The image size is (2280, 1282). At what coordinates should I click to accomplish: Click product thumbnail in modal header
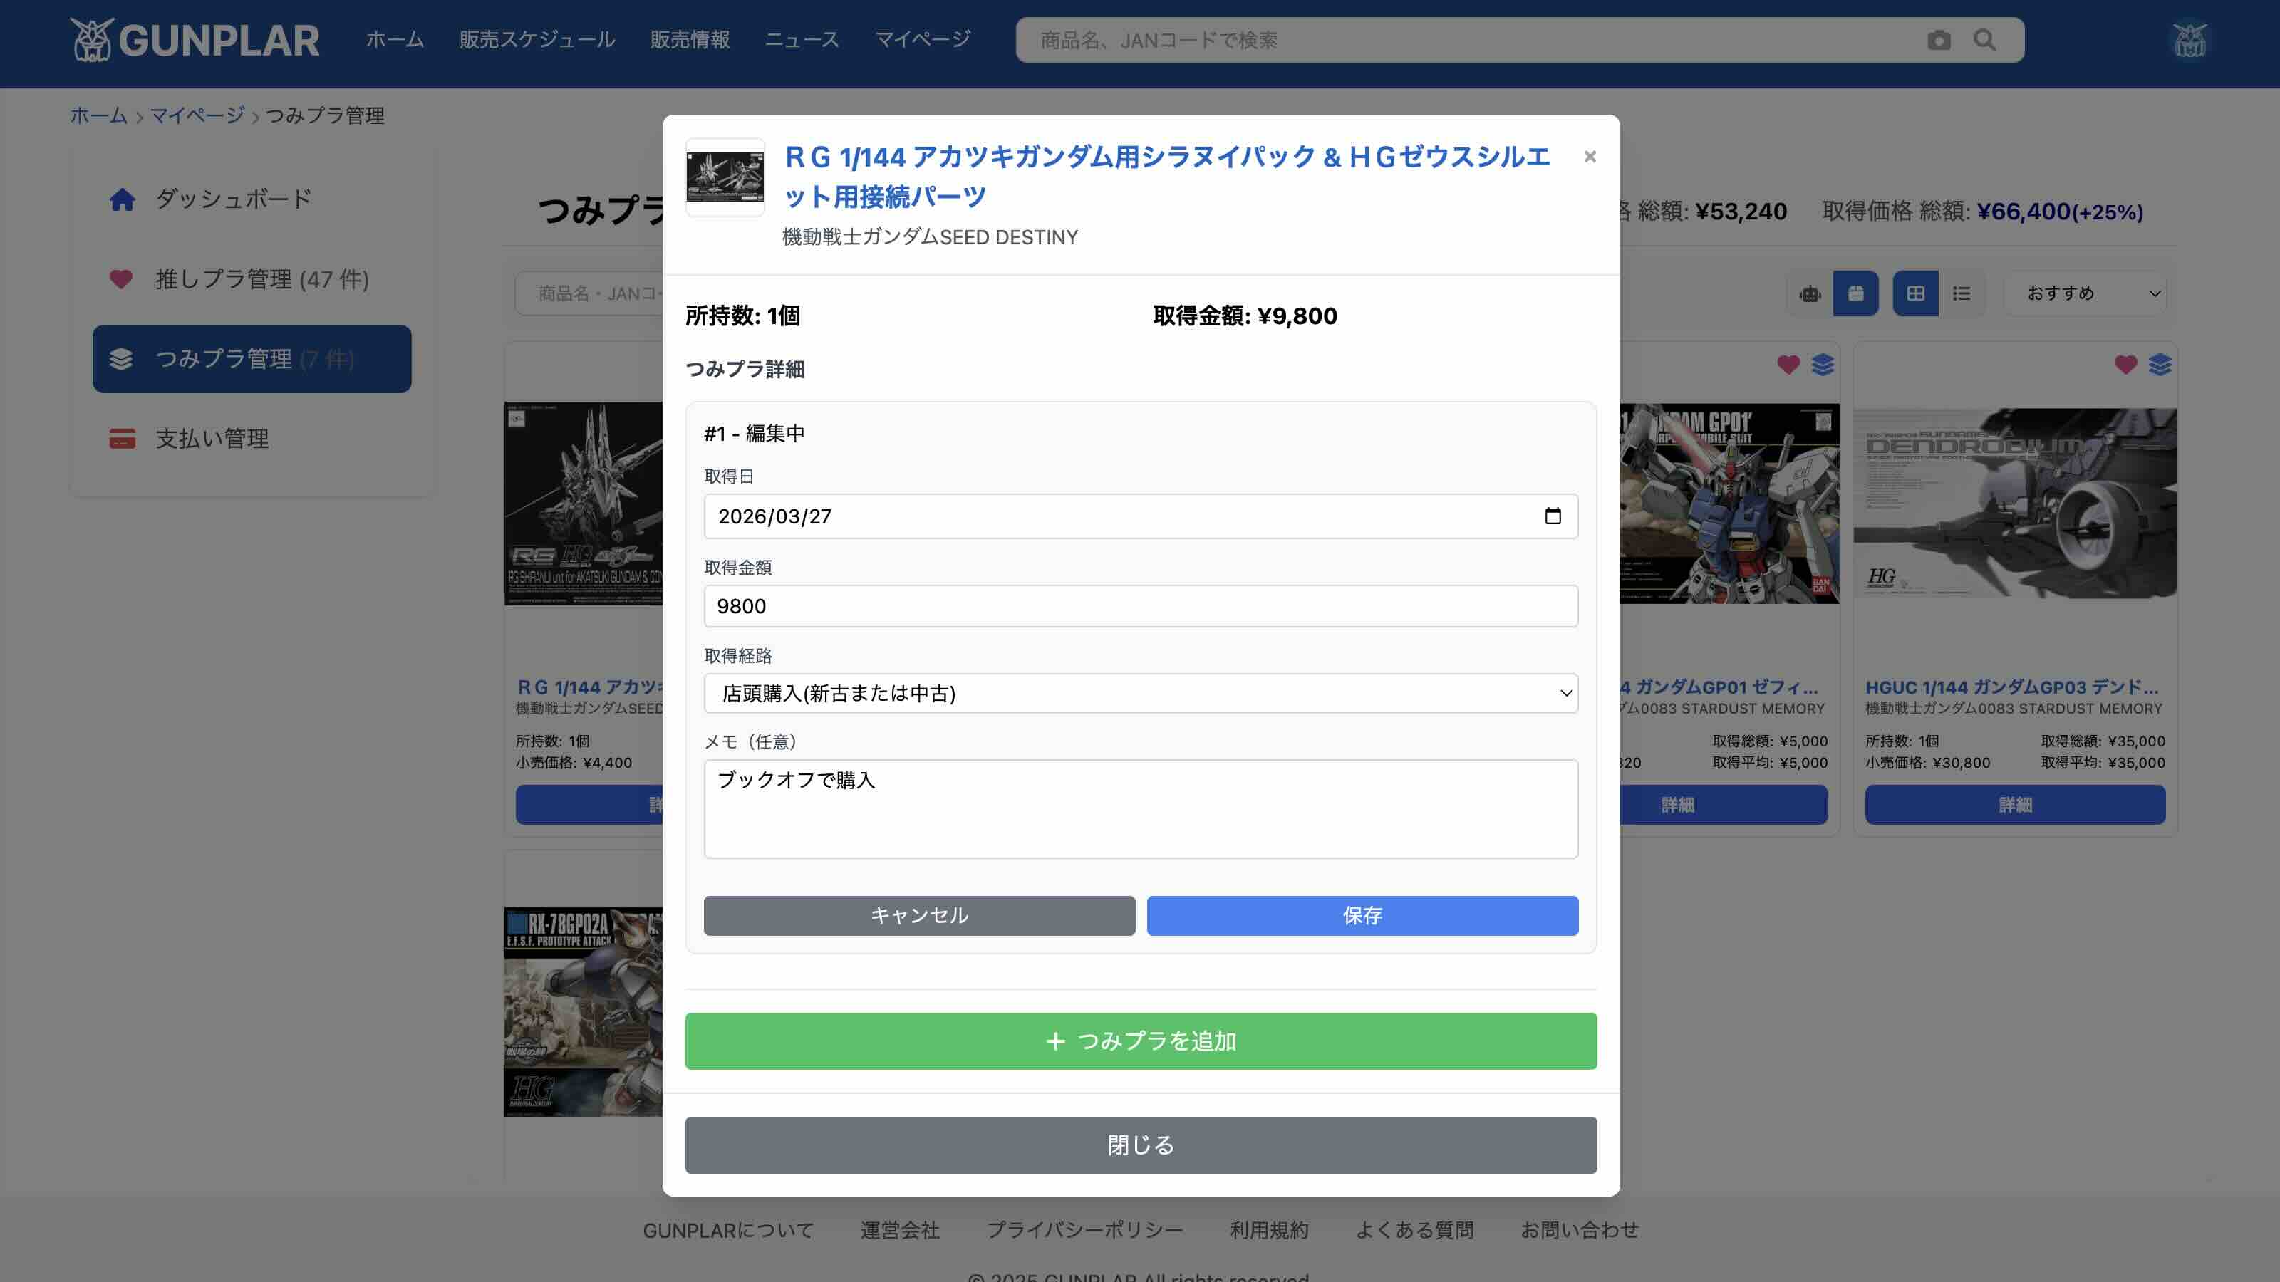click(725, 177)
